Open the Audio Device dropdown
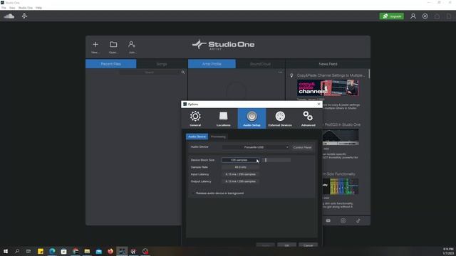The image size is (456, 256). (255, 147)
